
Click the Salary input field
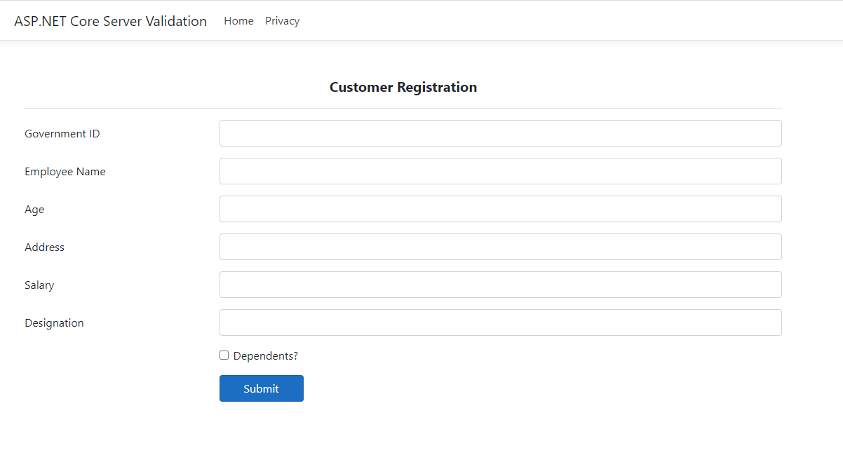point(500,284)
